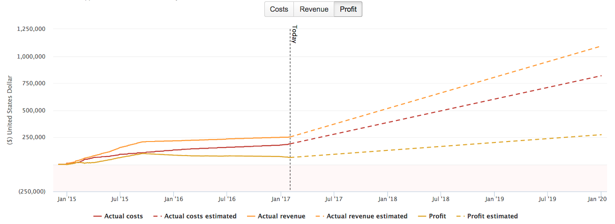615x224 pixels.
Task: Select the Jan '18 x-axis tick label
Action: point(387,199)
